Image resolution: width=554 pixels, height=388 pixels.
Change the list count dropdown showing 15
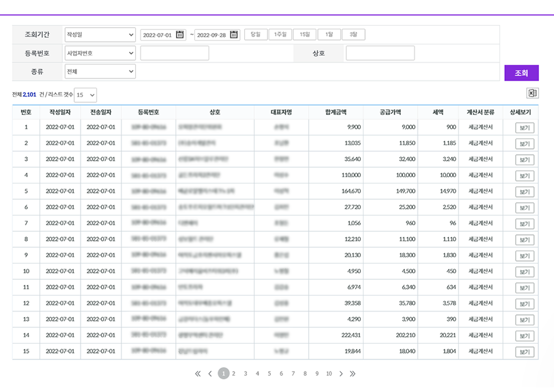click(x=85, y=95)
